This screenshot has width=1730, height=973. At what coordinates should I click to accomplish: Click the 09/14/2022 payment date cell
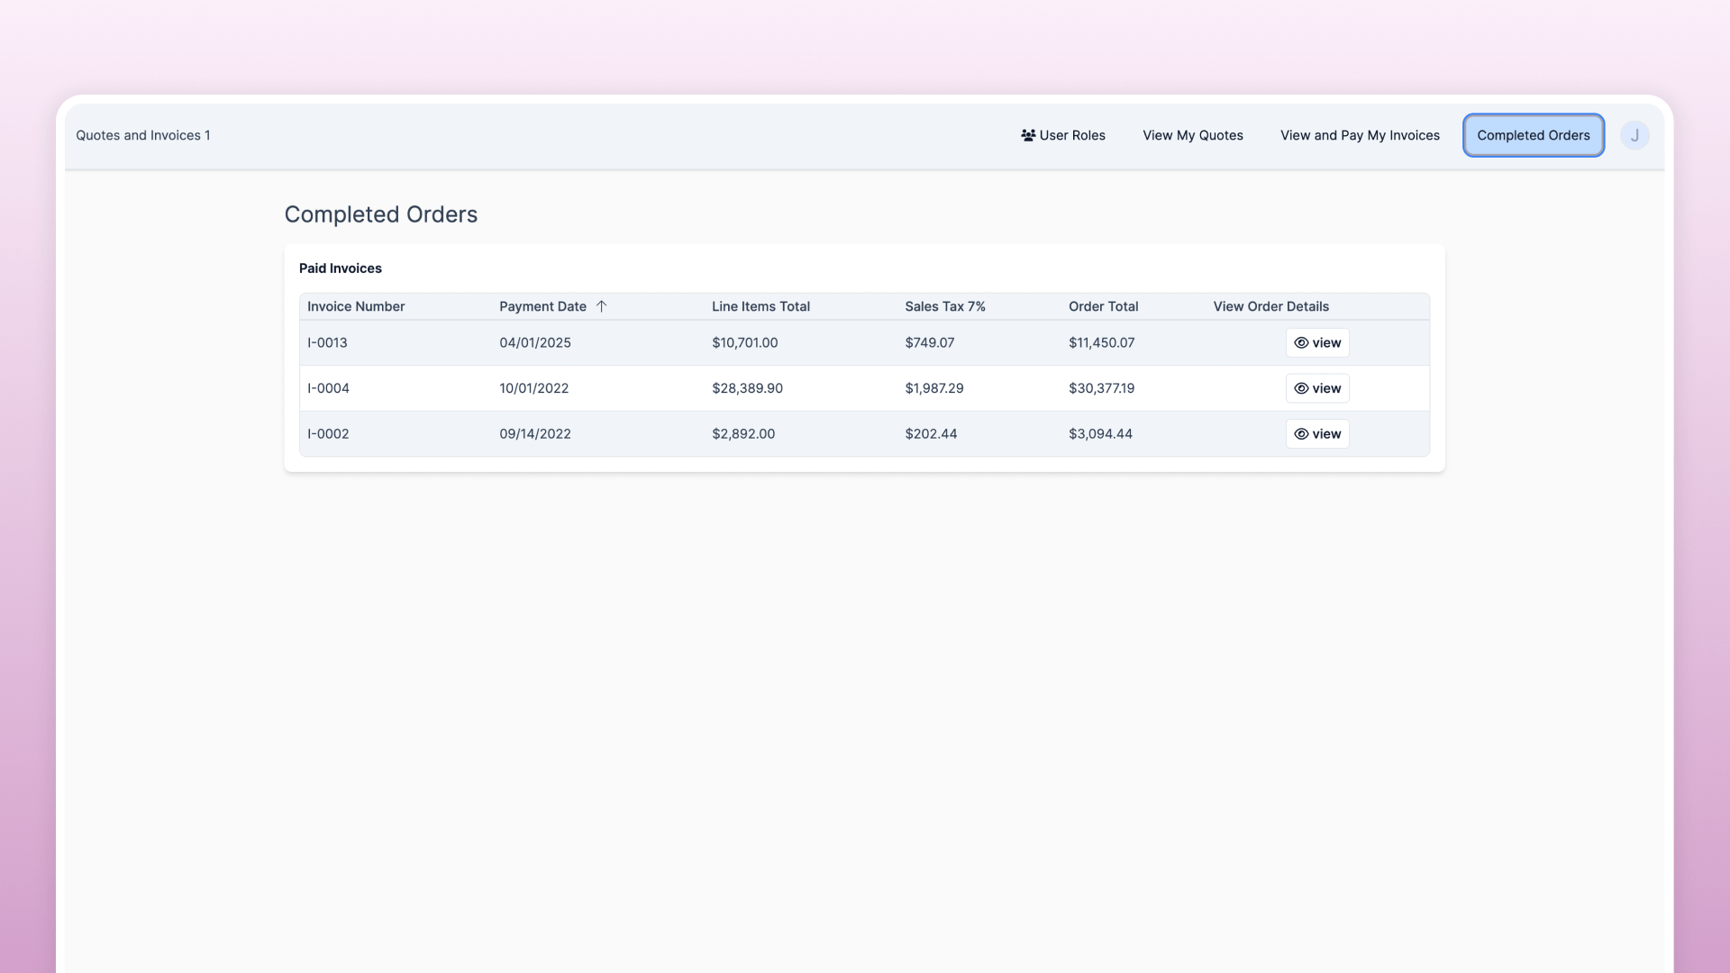click(535, 434)
